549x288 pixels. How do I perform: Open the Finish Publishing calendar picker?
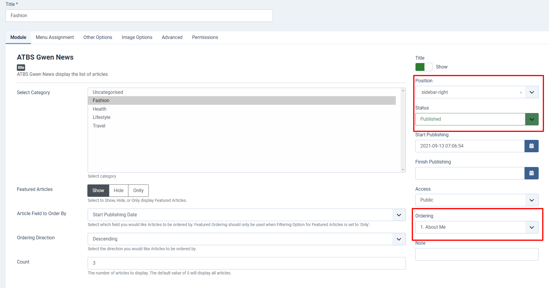531,173
